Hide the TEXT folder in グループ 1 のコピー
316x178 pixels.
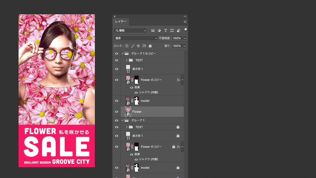click(117, 60)
